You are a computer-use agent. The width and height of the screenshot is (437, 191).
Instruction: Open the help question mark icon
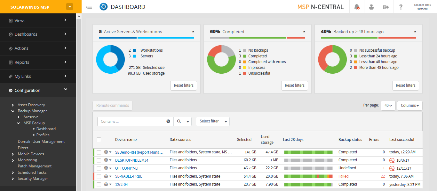(401, 7)
